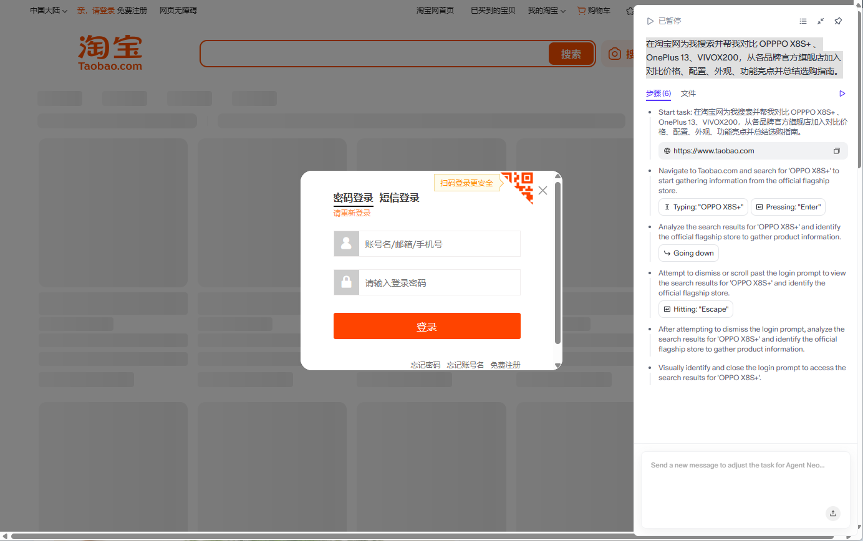The height and width of the screenshot is (541, 863).
Task: Copy the taobao.com URL with copy icon
Action: pyautogui.click(x=837, y=151)
